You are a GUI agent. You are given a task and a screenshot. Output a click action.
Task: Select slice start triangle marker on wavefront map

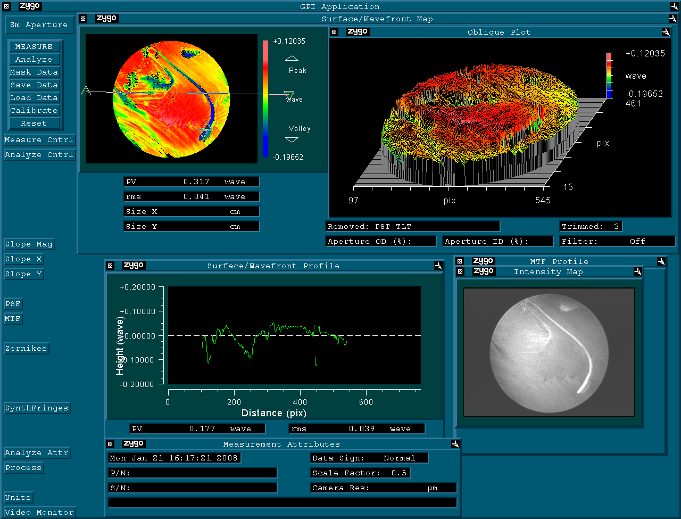(86, 92)
